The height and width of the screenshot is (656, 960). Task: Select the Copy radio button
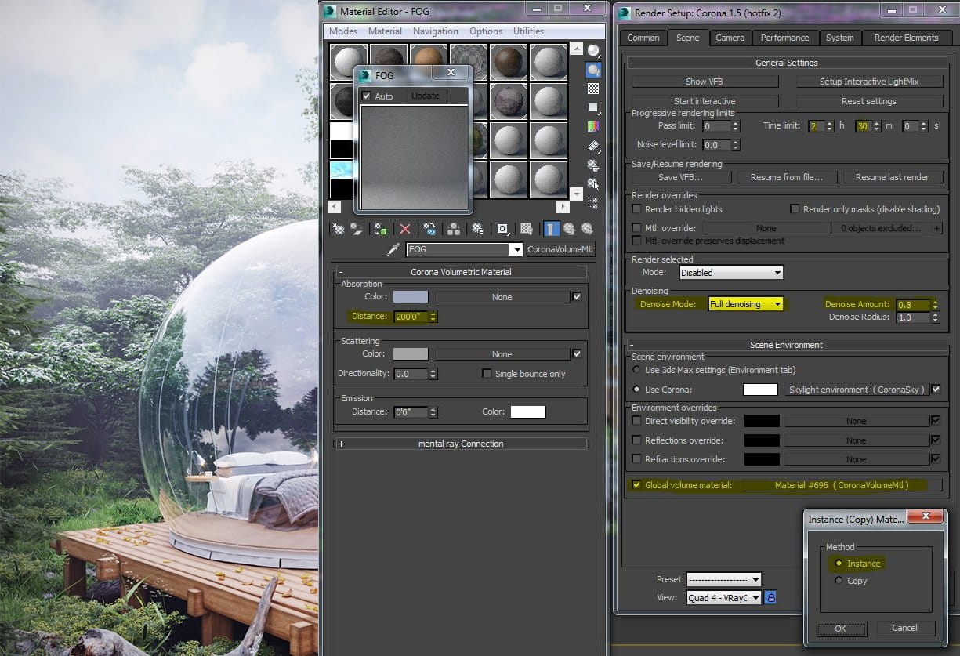click(839, 581)
